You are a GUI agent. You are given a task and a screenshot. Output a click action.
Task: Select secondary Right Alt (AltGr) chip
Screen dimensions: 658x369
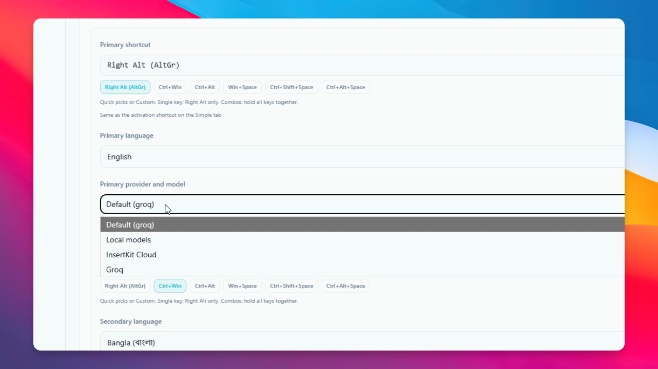pyautogui.click(x=125, y=286)
